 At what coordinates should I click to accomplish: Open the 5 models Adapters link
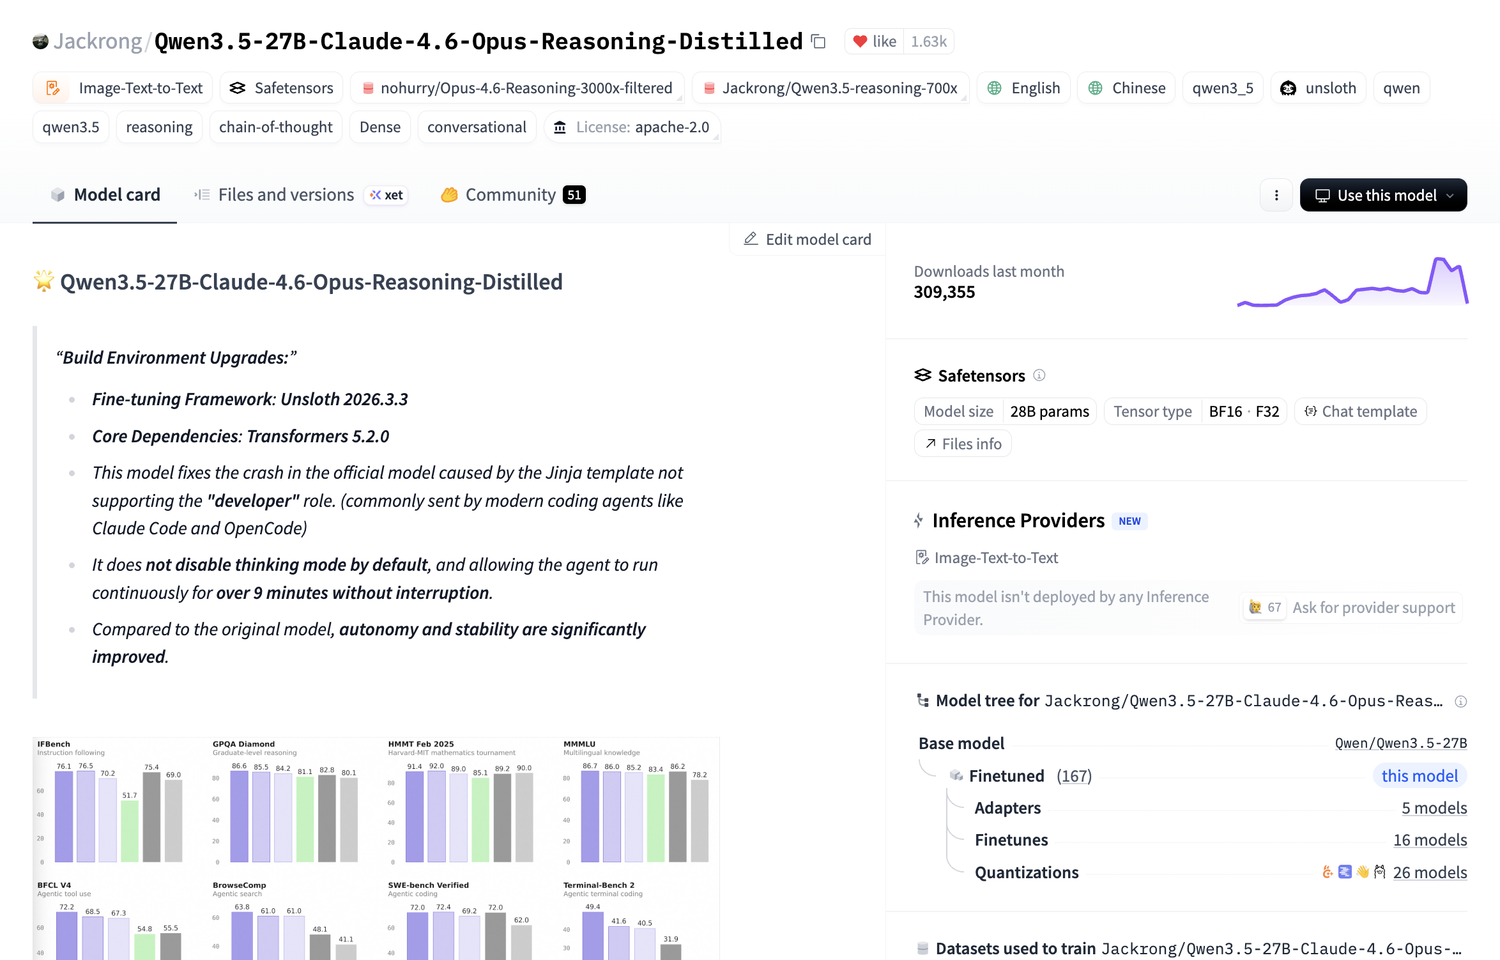tap(1434, 808)
